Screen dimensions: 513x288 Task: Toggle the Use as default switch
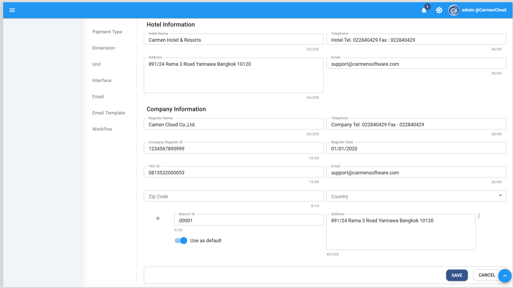click(181, 241)
